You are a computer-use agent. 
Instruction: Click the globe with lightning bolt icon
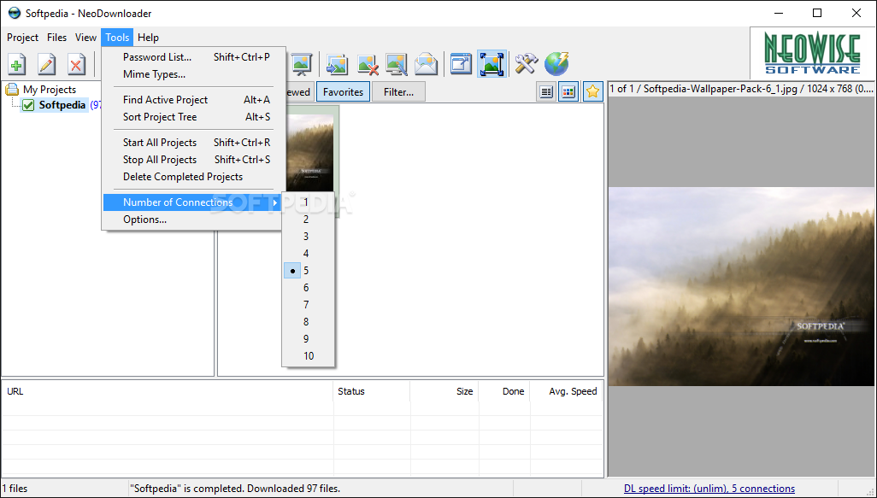[556, 64]
